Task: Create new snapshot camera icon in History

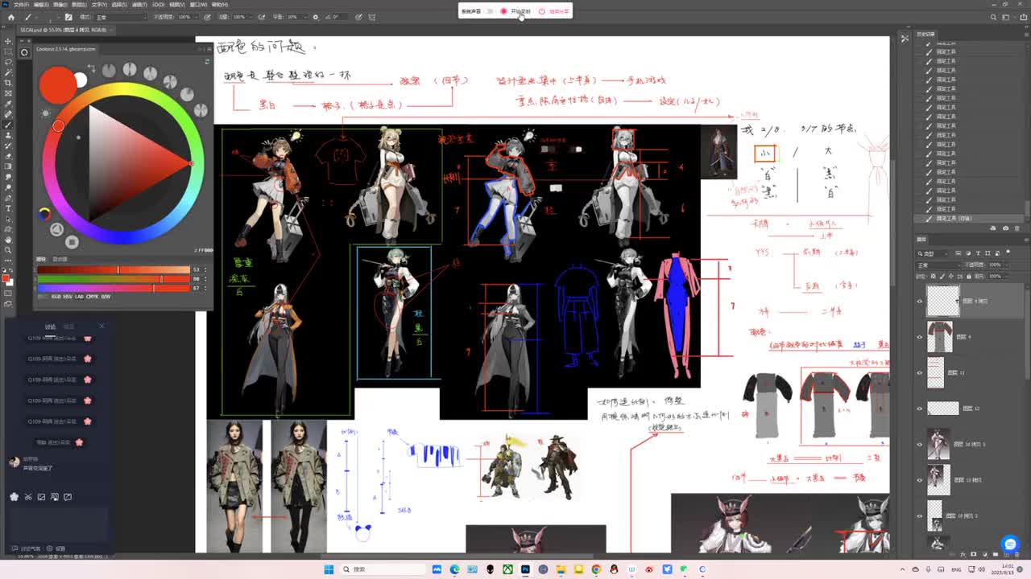Action: point(1005,228)
